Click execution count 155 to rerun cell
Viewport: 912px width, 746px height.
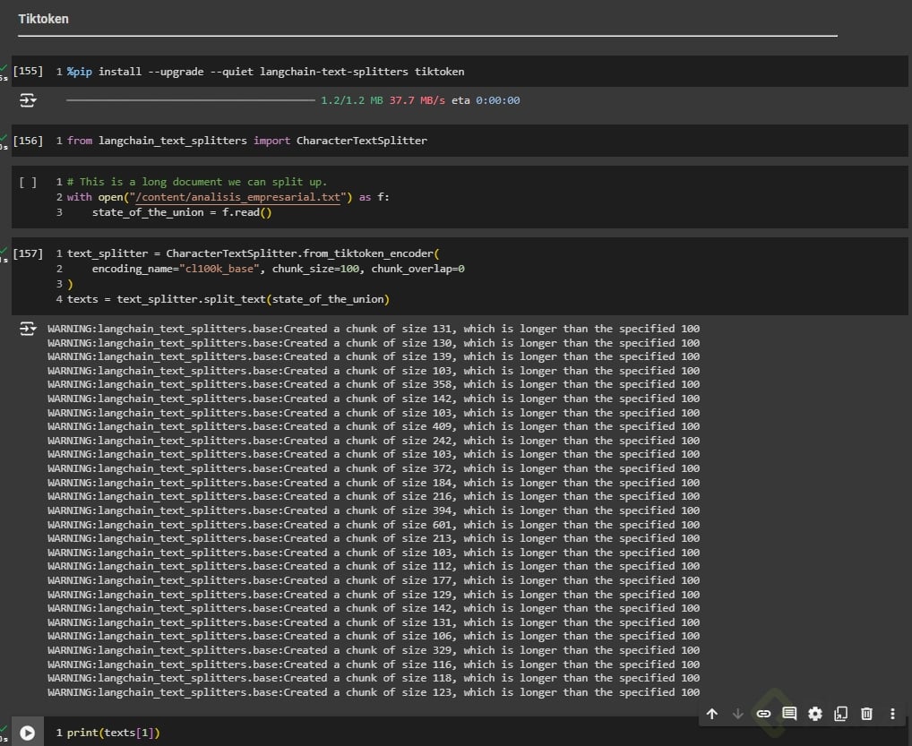28,71
